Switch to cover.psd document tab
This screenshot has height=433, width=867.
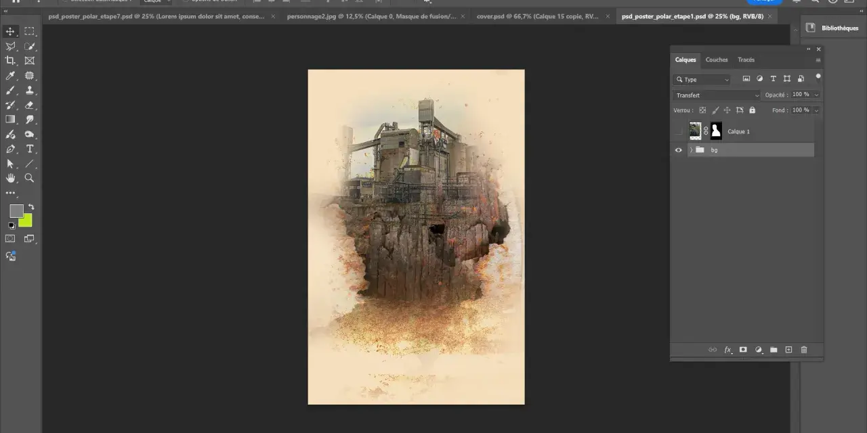pos(537,16)
